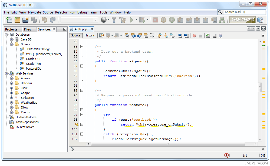The image size is (270, 166).
Task: Open the editor documents list dropdown
Action: (x=258, y=29)
